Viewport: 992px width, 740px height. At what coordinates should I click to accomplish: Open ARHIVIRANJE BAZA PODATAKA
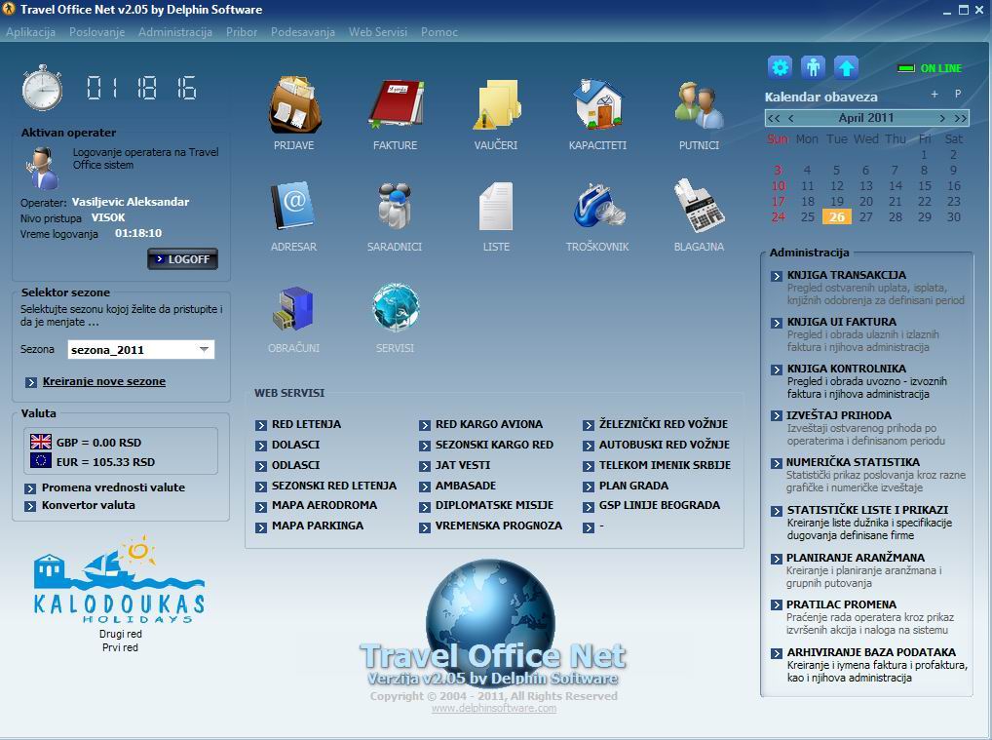point(871,652)
